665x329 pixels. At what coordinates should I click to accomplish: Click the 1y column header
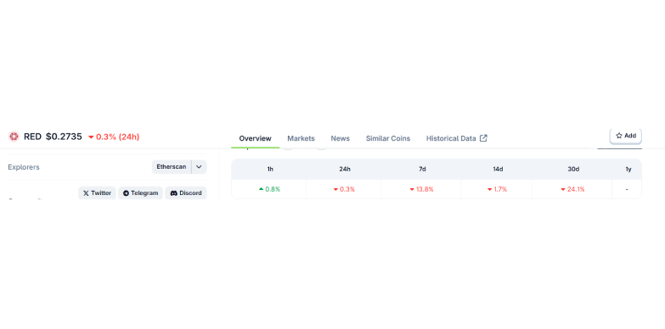tap(628, 169)
